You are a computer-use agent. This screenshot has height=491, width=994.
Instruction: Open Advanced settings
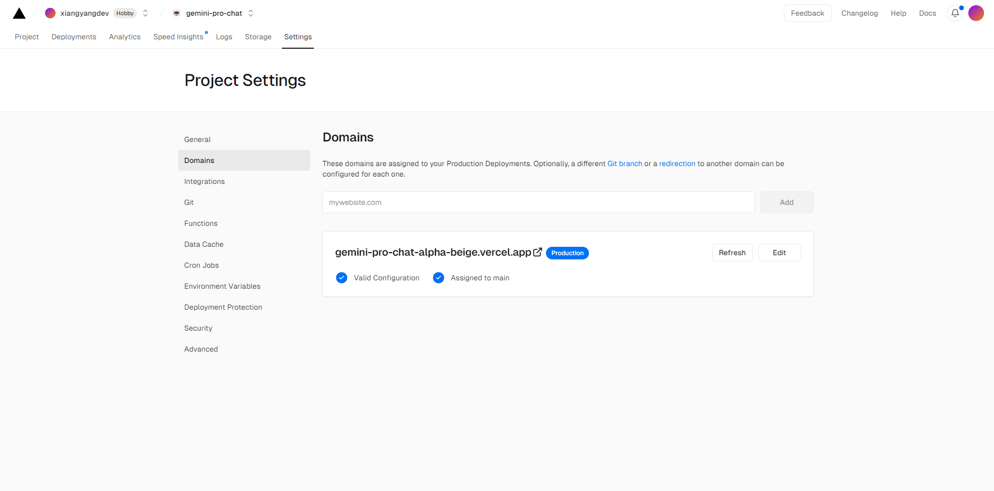(x=244, y=349)
